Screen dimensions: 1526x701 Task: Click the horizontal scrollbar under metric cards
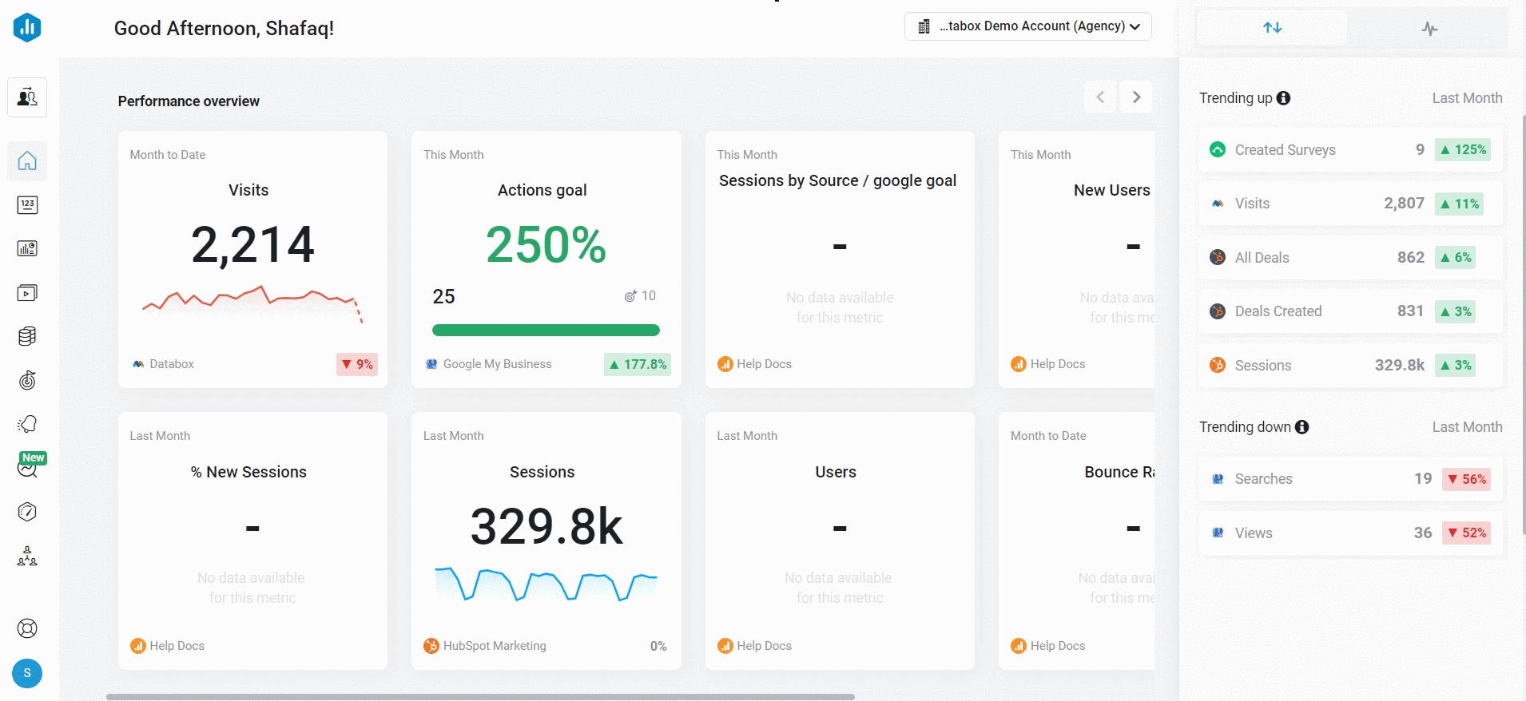coord(480,697)
